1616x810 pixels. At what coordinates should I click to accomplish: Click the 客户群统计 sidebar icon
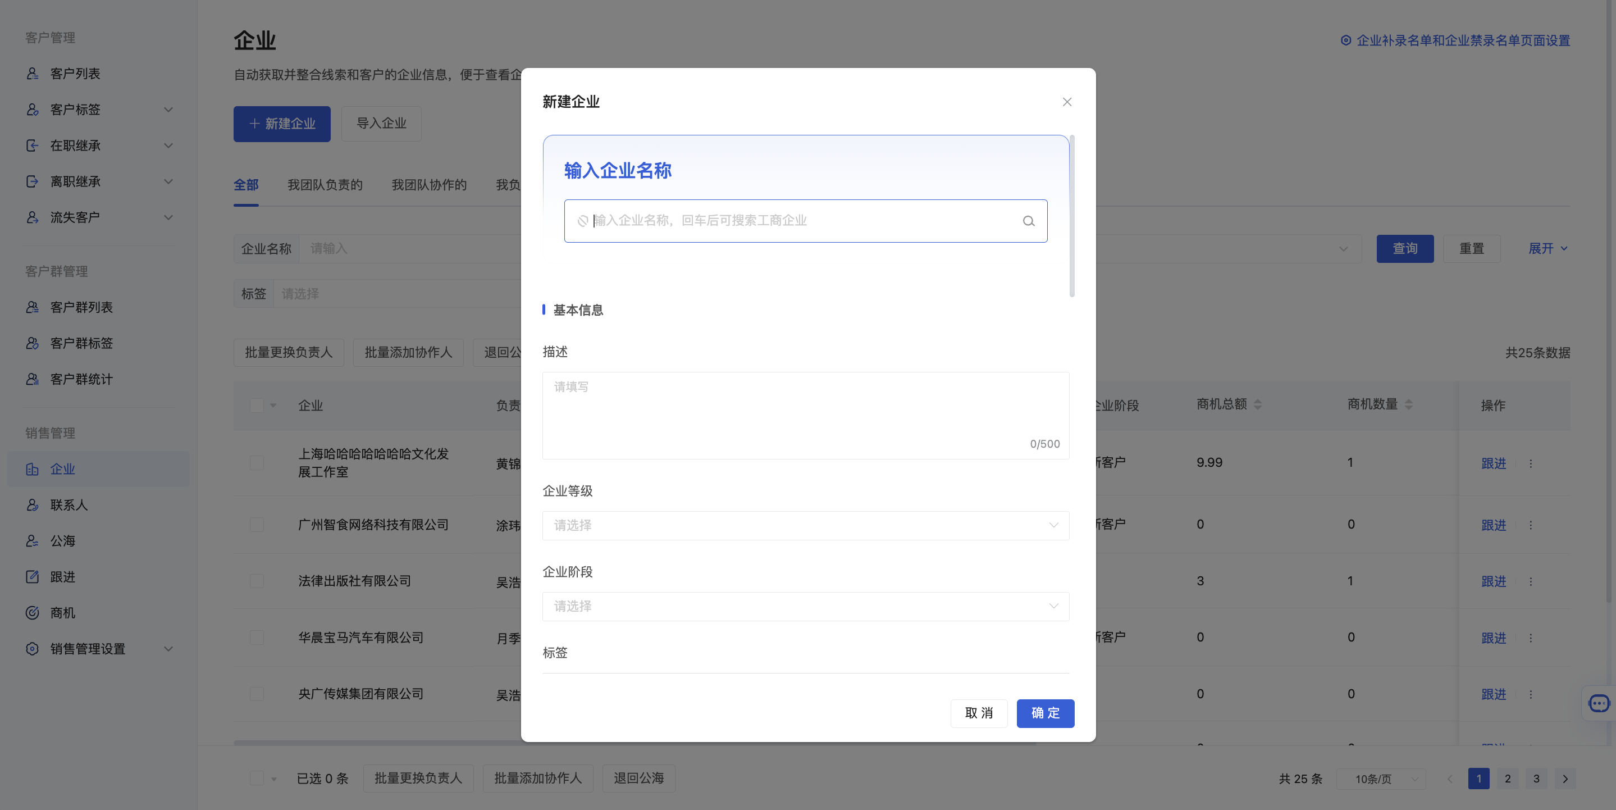(33, 379)
